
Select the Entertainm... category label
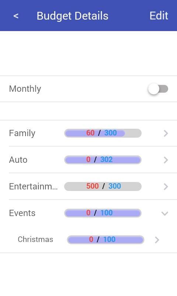point(33,186)
